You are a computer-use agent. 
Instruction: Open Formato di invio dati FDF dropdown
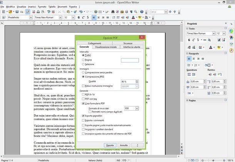[137, 108]
